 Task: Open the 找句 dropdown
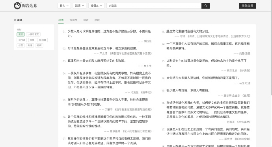point(64,6)
